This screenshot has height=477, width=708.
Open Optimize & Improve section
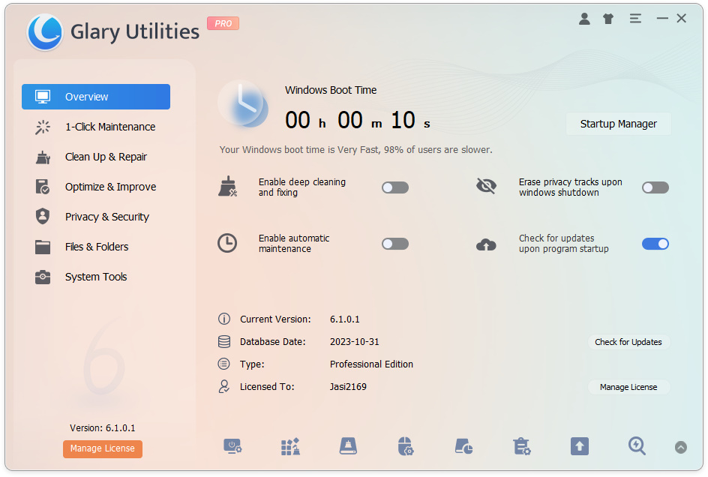pyautogui.click(x=96, y=187)
